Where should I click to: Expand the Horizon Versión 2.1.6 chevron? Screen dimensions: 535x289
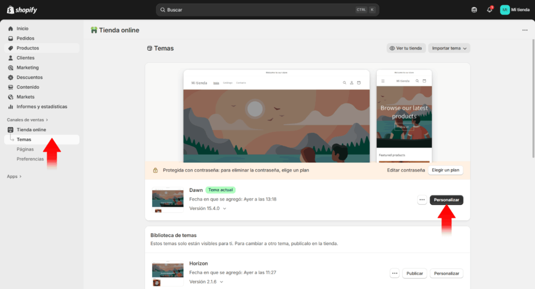click(x=222, y=282)
